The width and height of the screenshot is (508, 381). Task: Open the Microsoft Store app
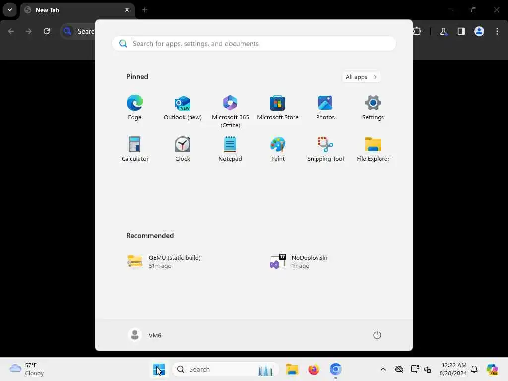tap(278, 108)
